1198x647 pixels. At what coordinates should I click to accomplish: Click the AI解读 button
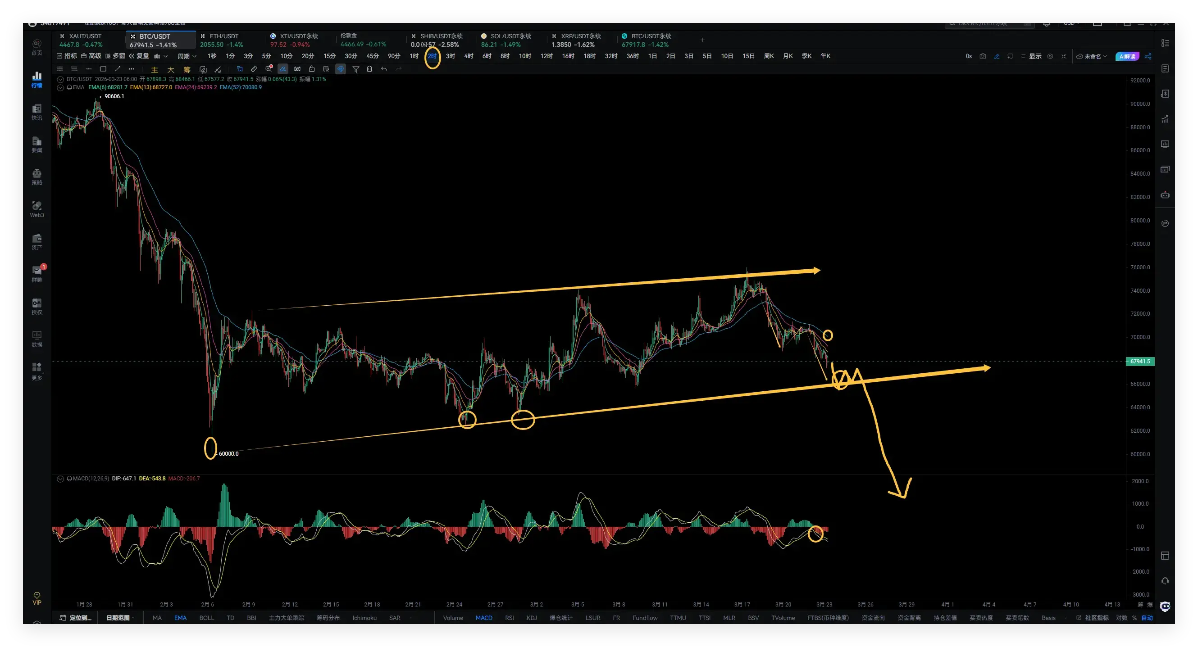click(x=1127, y=56)
